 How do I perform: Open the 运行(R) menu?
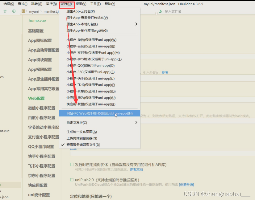pyautogui.click(x=51, y=4)
